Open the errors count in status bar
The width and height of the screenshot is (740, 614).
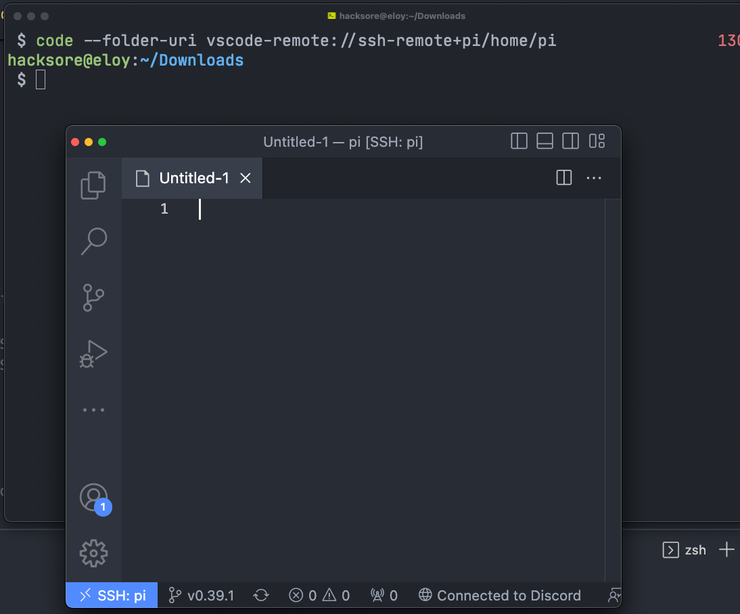[x=302, y=595]
